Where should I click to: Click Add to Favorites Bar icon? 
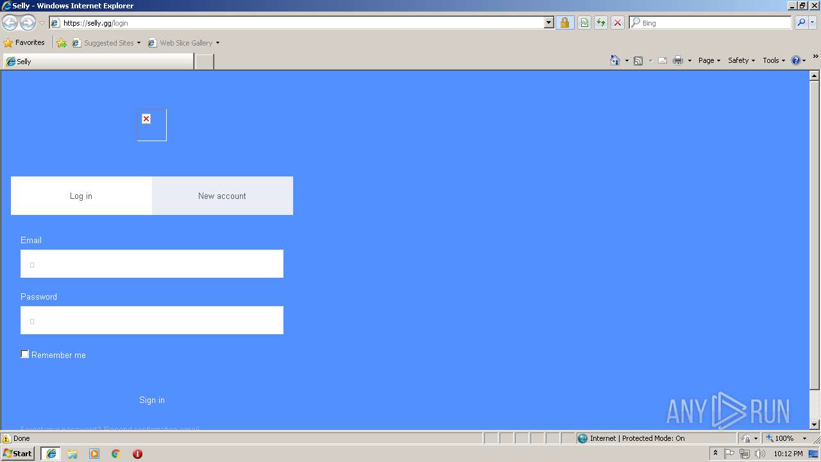[62, 43]
